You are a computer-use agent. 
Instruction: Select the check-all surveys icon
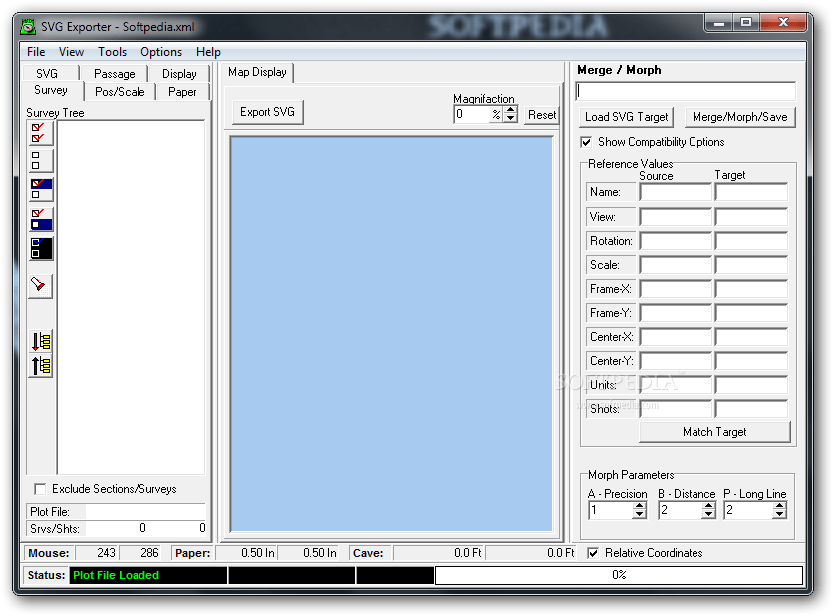38,133
